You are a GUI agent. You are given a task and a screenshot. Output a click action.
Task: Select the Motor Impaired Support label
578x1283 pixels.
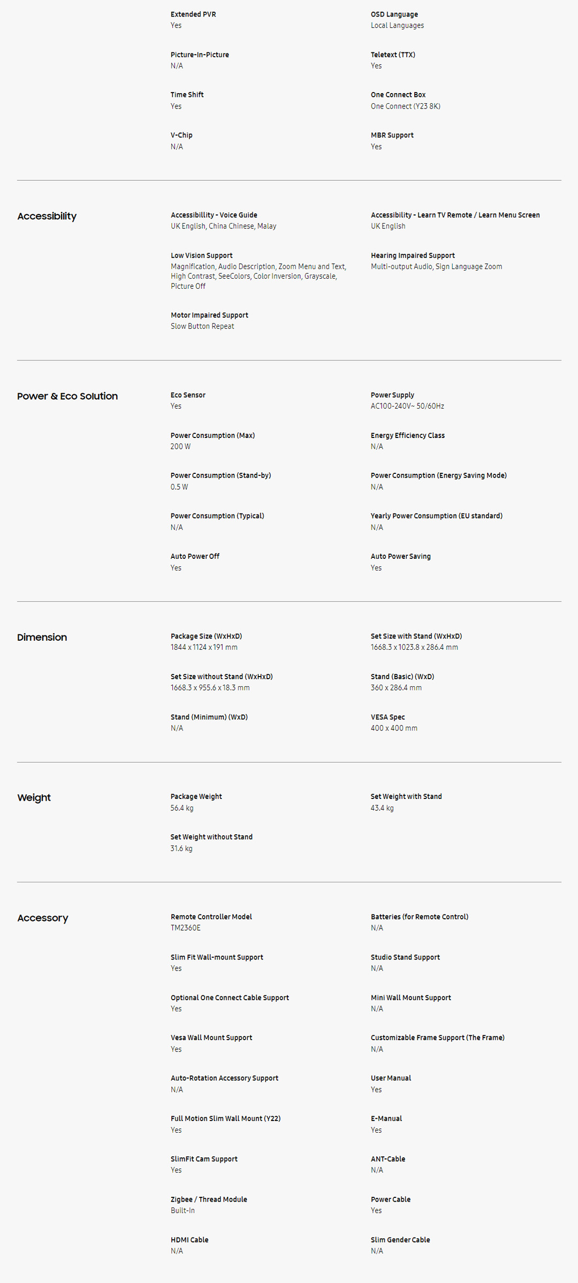click(209, 315)
